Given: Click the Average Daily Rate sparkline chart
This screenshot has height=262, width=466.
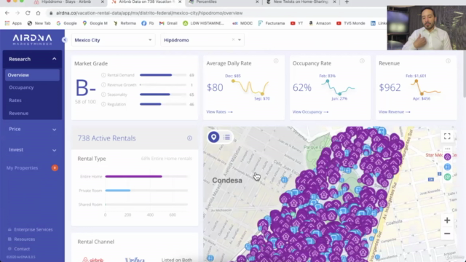Looking at the screenshot, I should 250,87.
